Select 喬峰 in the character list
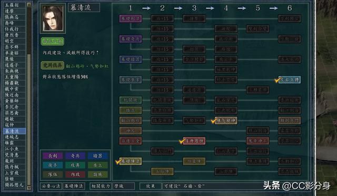This screenshot has height=196, width=337. (x=14, y=23)
